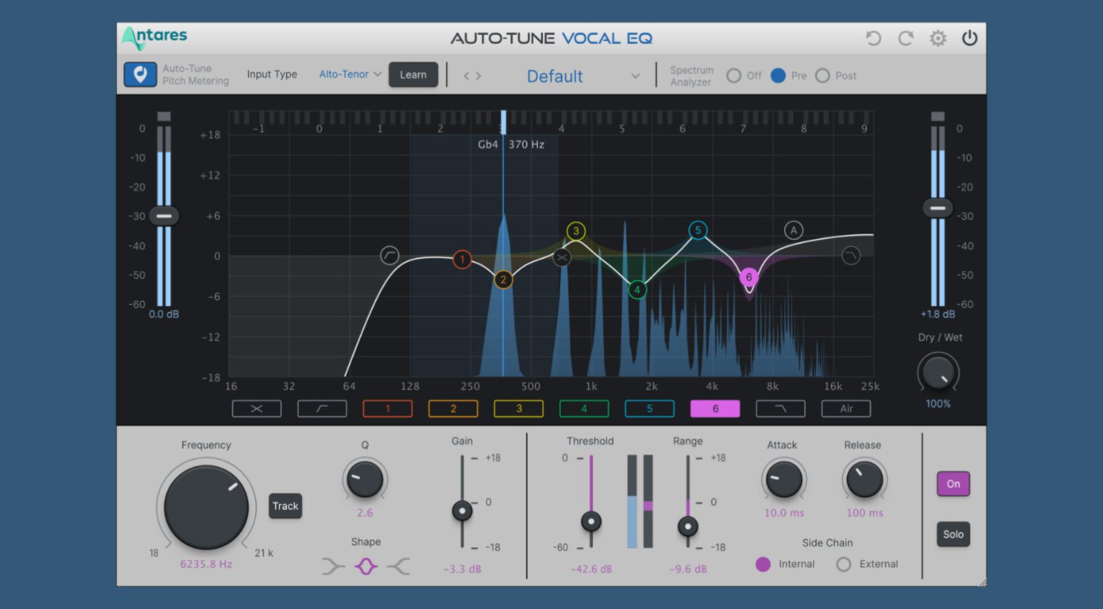The image size is (1103, 609).
Task: Click the Gain slider handle
Action: [x=462, y=511]
